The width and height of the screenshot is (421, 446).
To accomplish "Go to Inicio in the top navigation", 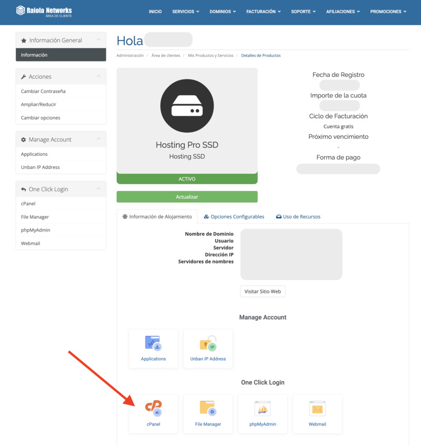I will (x=155, y=12).
